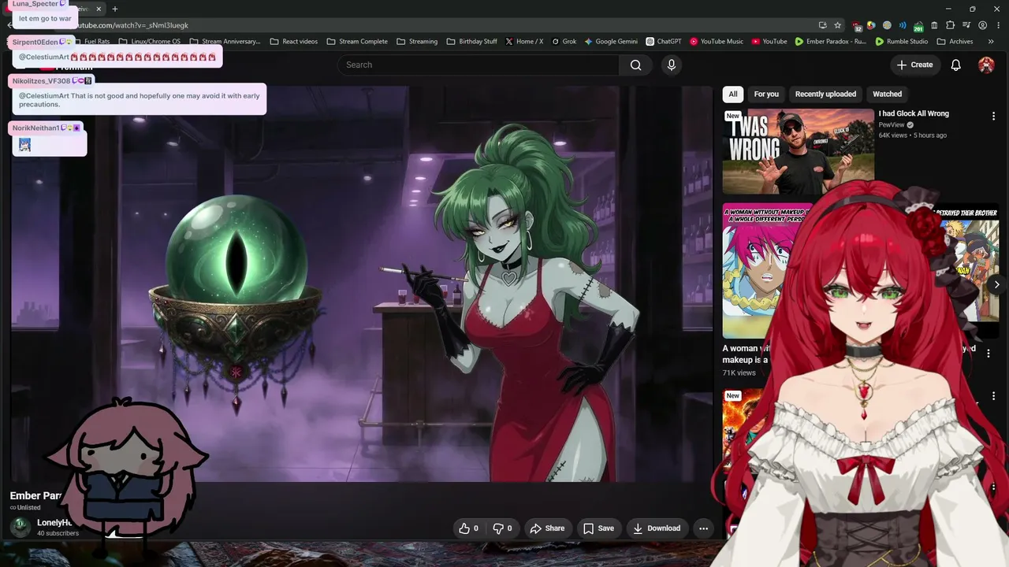
Task: Share the video
Action: [547, 528]
